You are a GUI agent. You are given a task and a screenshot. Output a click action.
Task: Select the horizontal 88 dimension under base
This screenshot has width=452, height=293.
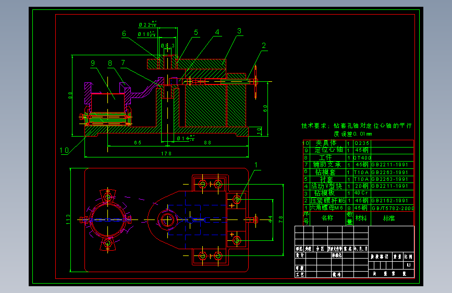[207, 143]
